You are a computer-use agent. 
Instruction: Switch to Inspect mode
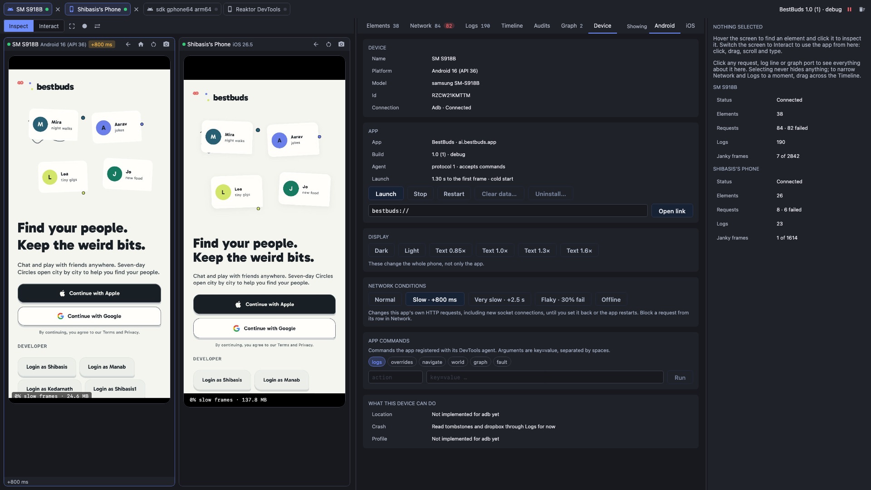pos(19,26)
